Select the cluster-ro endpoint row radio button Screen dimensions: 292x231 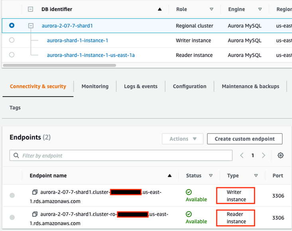pyautogui.click(x=12, y=217)
